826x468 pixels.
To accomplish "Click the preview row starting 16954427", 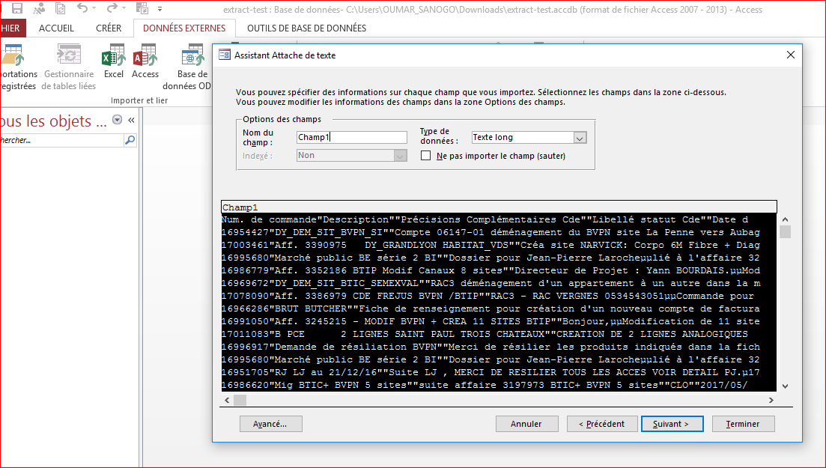I will 499,232.
